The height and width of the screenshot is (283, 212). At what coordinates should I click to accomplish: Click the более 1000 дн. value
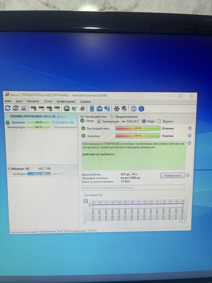click(x=131, y=178)
